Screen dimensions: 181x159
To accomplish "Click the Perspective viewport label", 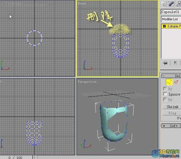I will pos(87,82).
